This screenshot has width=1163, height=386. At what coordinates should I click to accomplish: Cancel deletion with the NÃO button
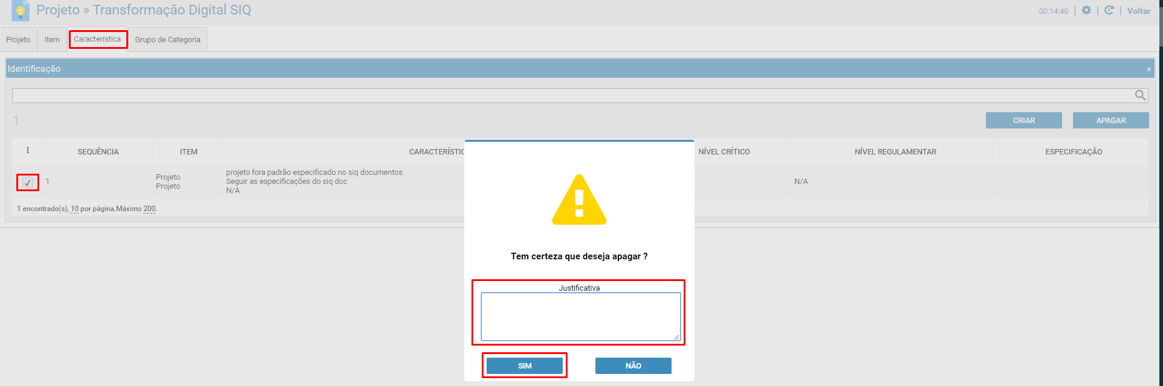click(633, 366)
